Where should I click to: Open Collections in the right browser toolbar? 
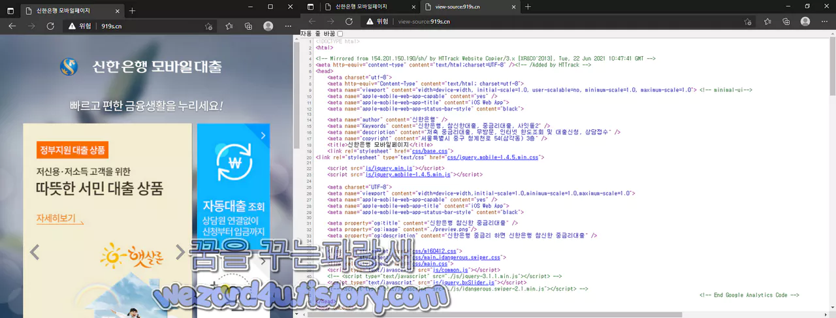click(x=786, y=21)
